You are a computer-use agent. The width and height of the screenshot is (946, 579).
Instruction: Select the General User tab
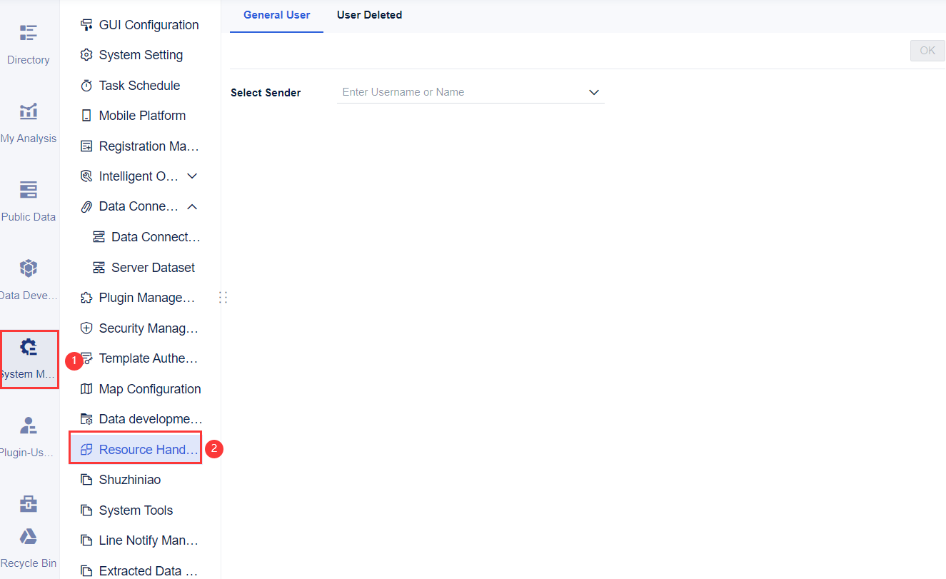tap(276, 14)
